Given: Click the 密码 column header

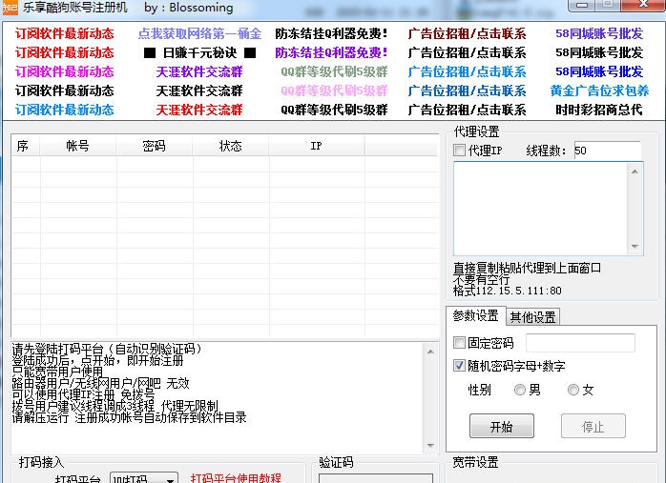Looking at the screenshot, I should tap(155, 146).
